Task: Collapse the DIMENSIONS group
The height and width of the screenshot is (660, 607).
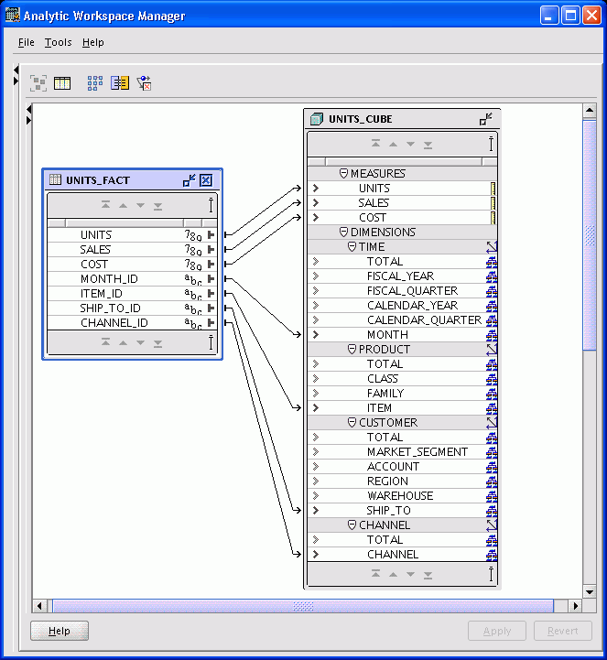Action: tap(343, 232)
